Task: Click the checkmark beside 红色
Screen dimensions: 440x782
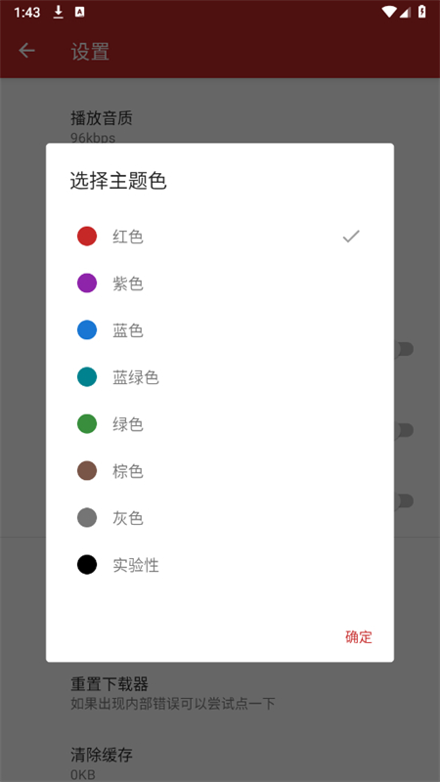Action: tap(351, 237)
